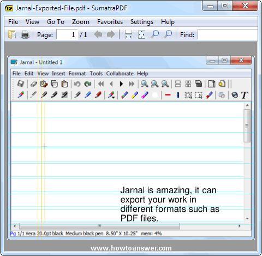Open the Settings menu in SumatraPDF

(142, 22)
